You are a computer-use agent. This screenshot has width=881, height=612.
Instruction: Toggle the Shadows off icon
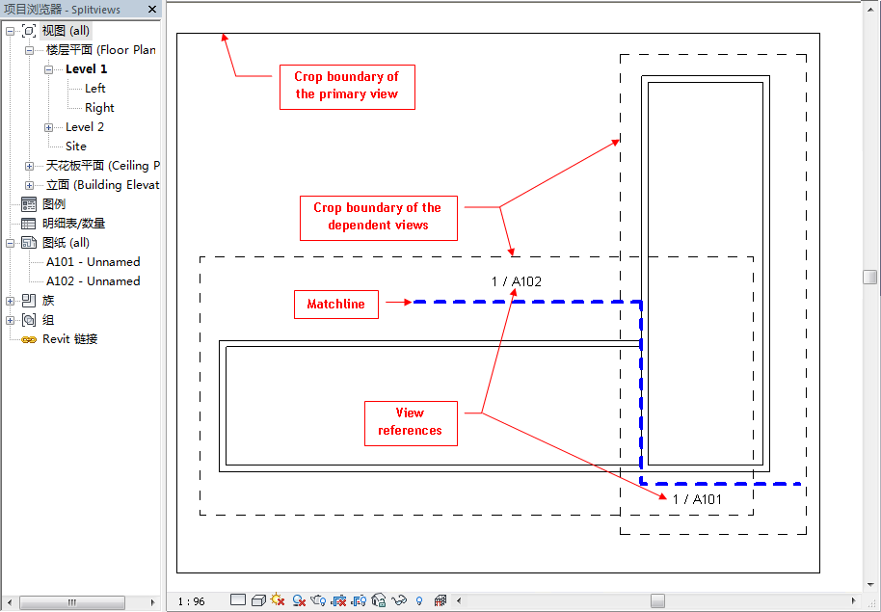(299, 600)
